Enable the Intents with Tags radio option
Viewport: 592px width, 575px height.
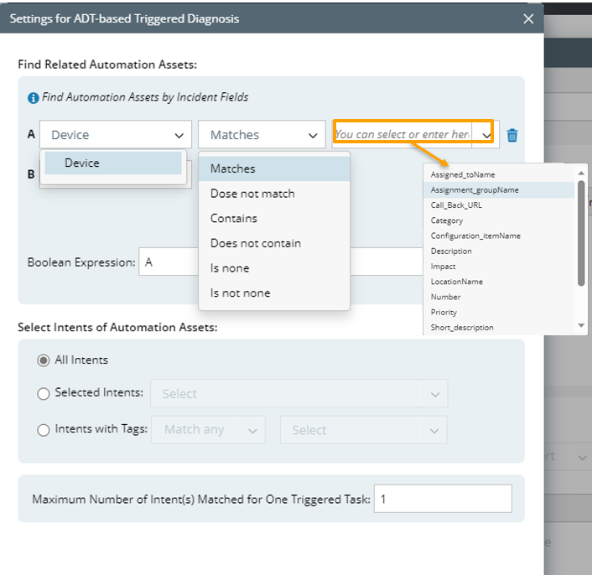[44, 430]
